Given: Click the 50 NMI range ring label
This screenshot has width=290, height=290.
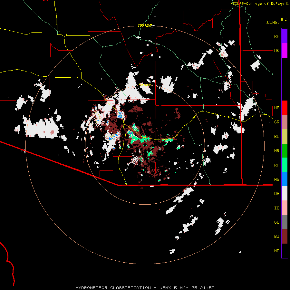Looking at the screenshot, I should coord(145,85).
